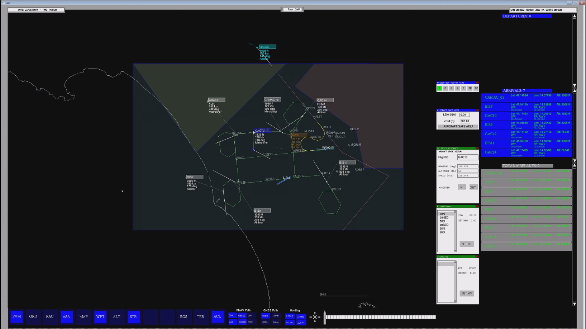
Task: Close the Prediction Vector Menu panel
Action: 477,83
